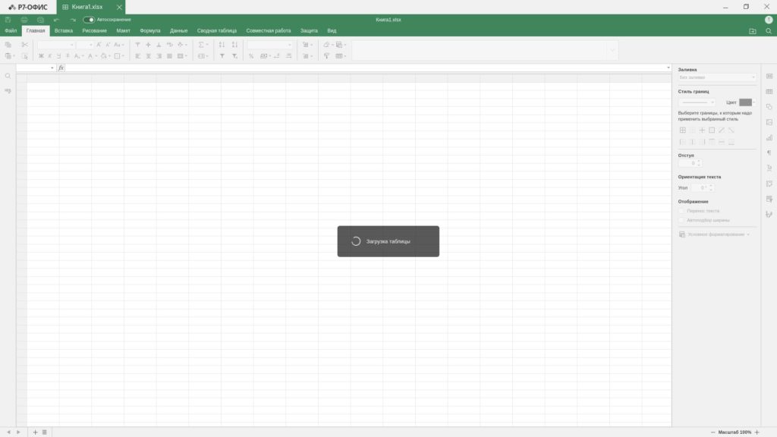The width and height of the screenshot is (777, 437).
Task: Click the border Цвет color swatch
Action: coord(745,102)
